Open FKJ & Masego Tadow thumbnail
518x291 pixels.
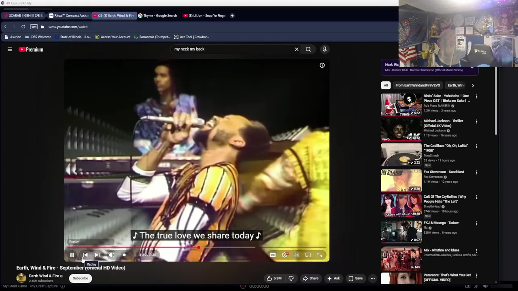tap(401, 232)
